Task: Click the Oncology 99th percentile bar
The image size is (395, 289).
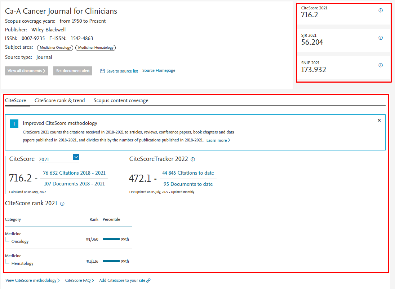Action: click(111, 239)
